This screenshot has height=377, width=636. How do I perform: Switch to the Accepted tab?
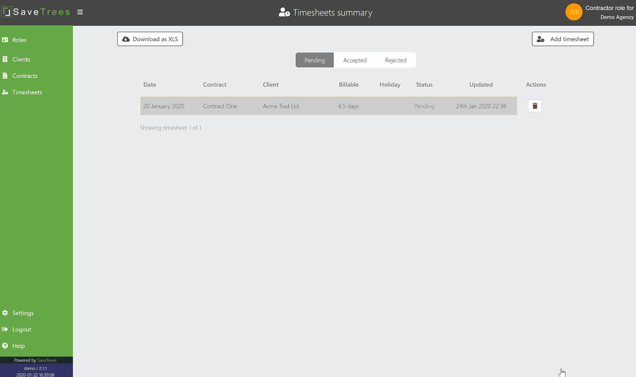[355, 60]
